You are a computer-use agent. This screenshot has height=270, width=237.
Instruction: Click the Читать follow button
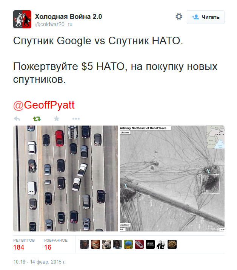click(206, 17)
